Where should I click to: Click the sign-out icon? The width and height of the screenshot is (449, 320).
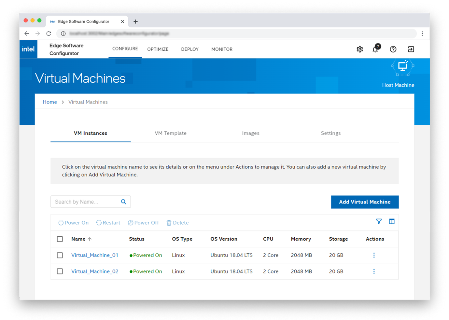click(411, 49)
